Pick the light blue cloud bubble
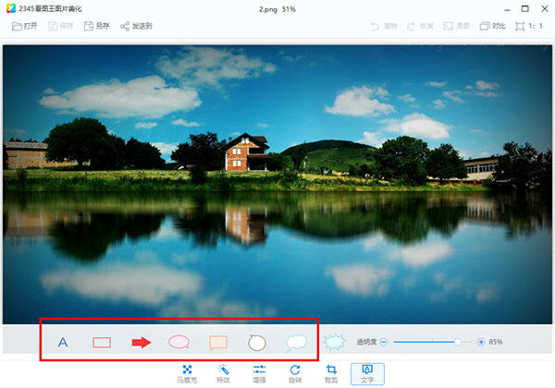555x388 pixels. point(296,343)
